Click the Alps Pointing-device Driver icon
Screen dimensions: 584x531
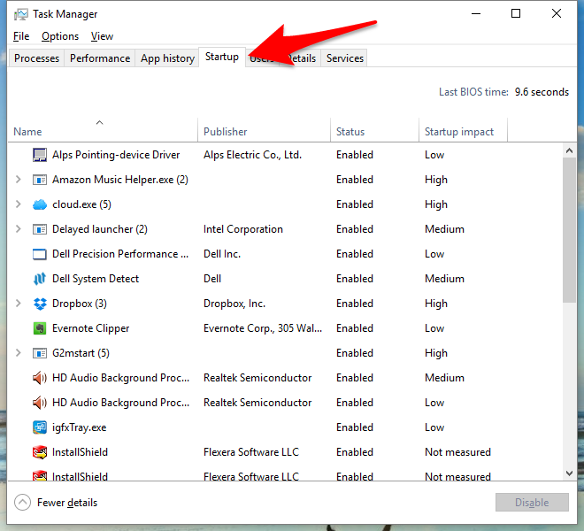point(40,155)
